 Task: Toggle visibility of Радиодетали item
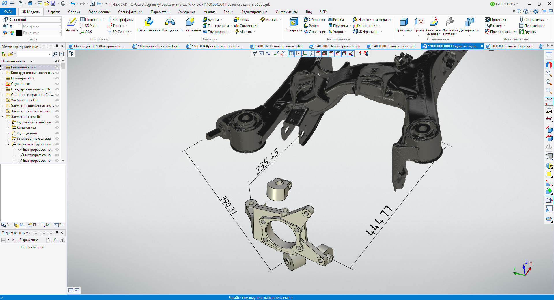pos(57,133)
